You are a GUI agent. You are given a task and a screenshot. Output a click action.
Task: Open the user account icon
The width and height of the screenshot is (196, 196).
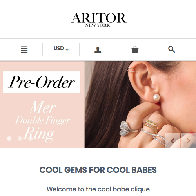(x=98, y=50)
